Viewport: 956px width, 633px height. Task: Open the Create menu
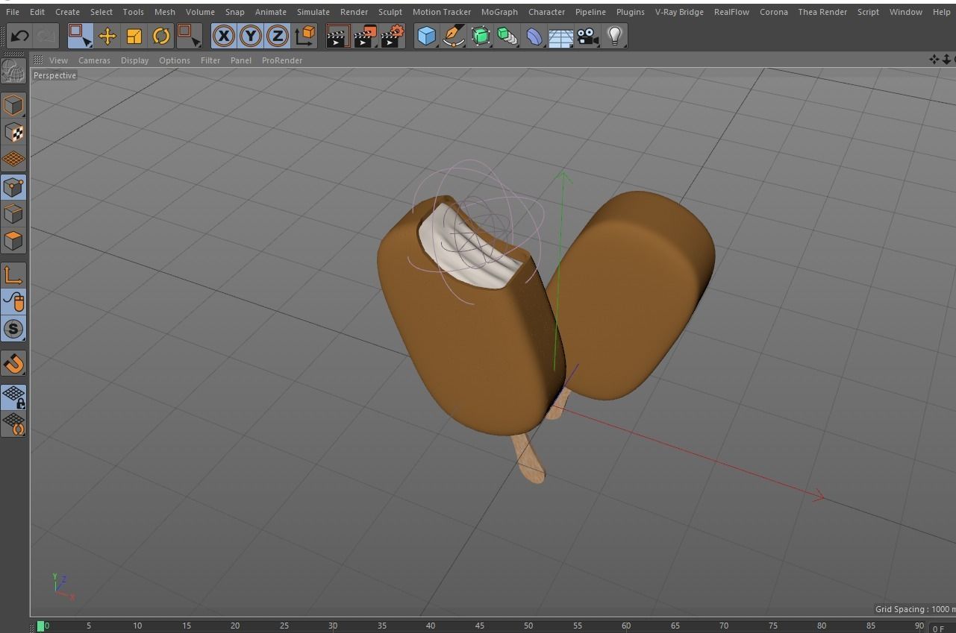coord(67,12)
